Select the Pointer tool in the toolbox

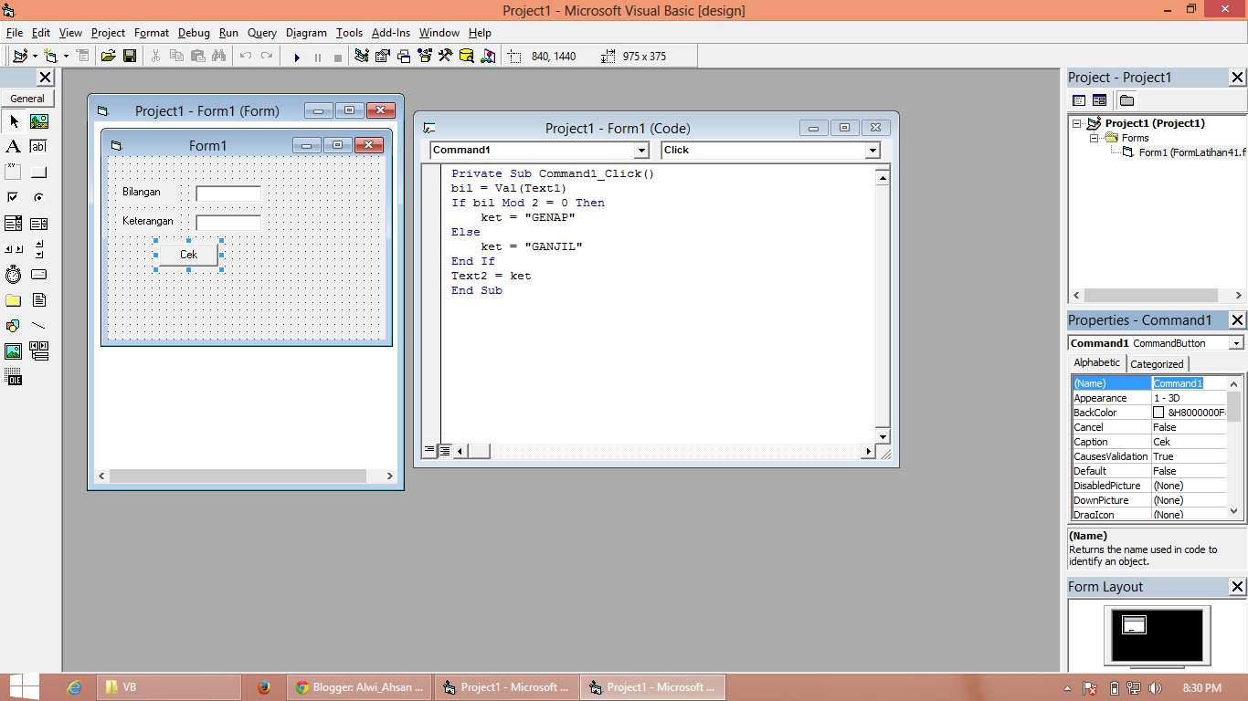click(13, 121)
